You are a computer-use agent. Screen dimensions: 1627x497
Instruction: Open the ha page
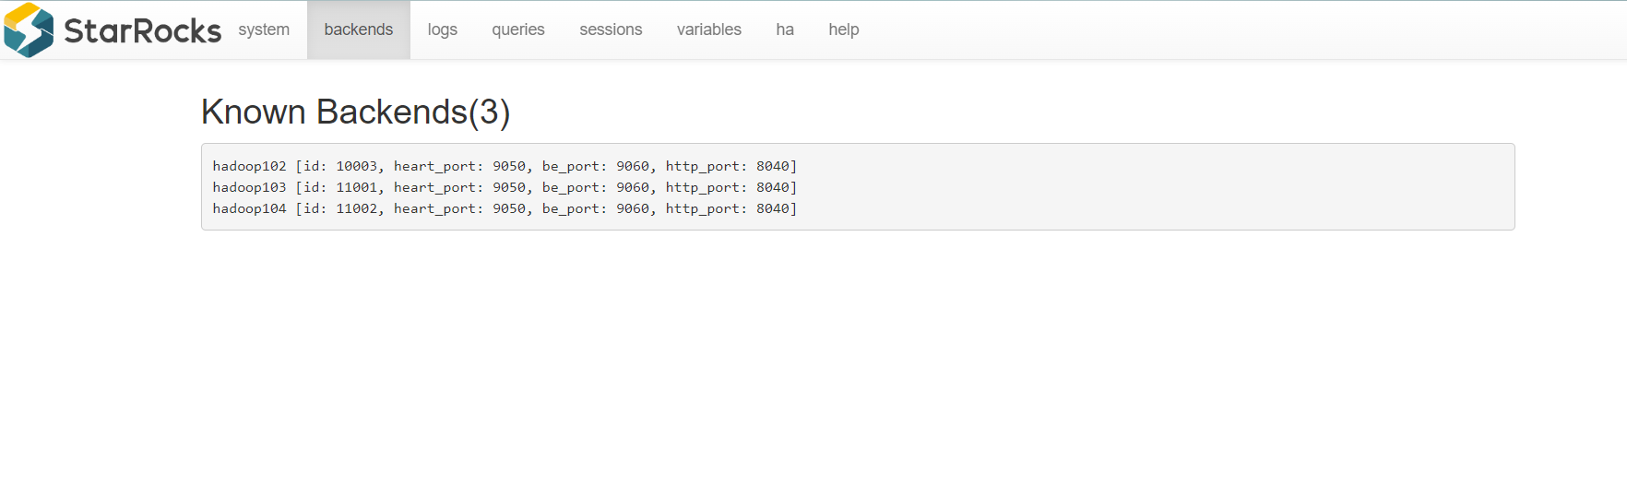point(785,30)
